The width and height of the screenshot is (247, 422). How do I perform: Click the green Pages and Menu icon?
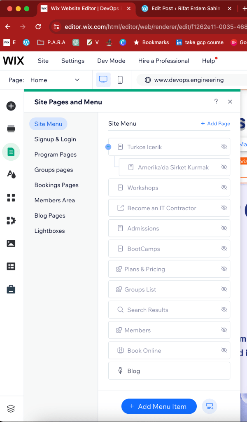coord(11,152)
